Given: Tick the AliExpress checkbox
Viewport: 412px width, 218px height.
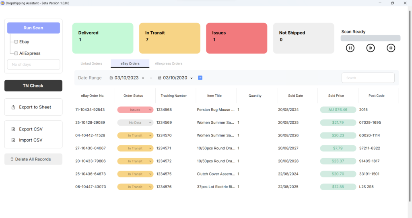Looking at the screenshot, I should [16, 53].
